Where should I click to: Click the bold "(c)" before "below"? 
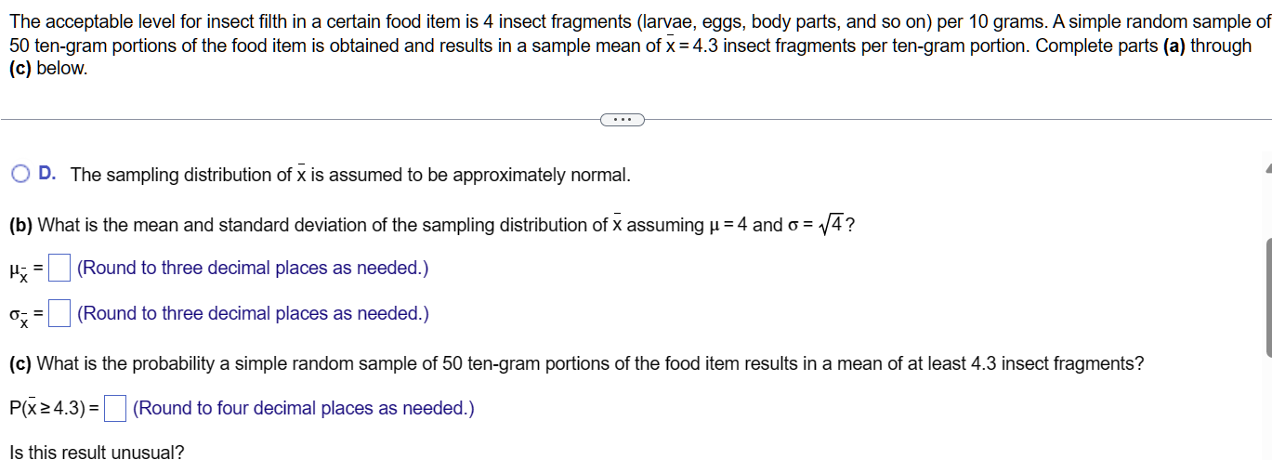tap(20, 69)
